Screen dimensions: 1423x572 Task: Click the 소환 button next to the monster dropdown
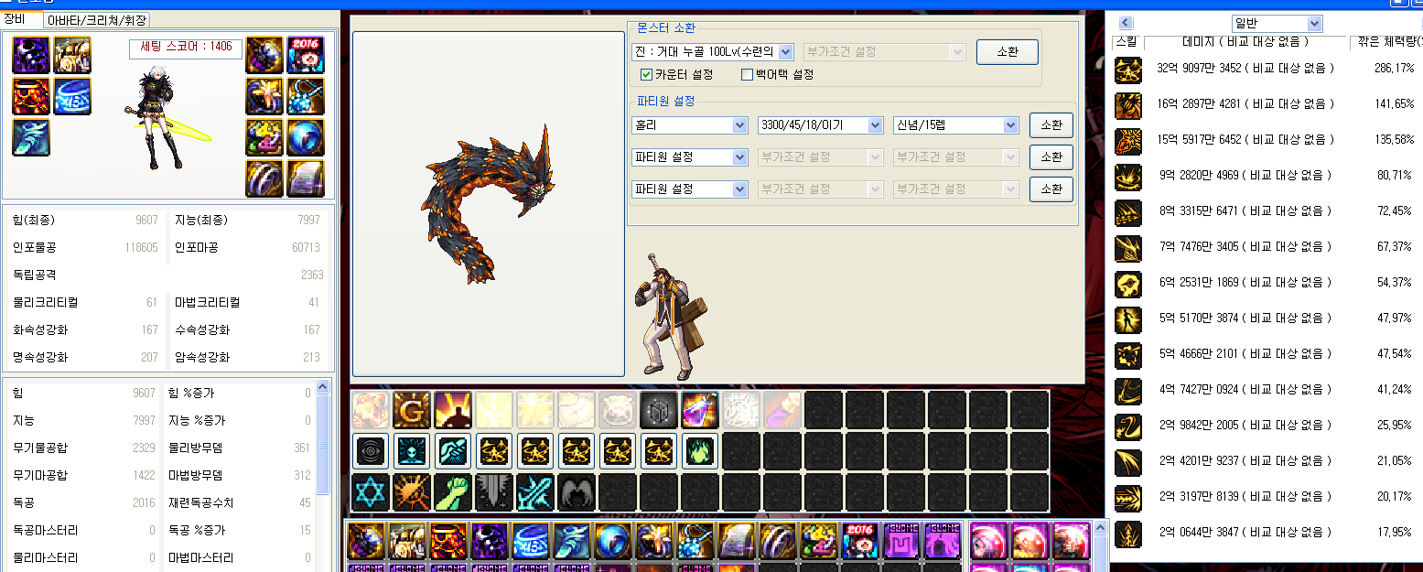[1008, 52]
